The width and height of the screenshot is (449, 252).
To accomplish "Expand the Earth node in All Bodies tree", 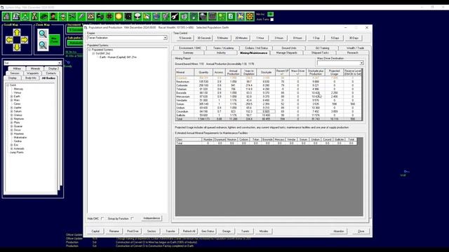I will (x=11, y=97).
